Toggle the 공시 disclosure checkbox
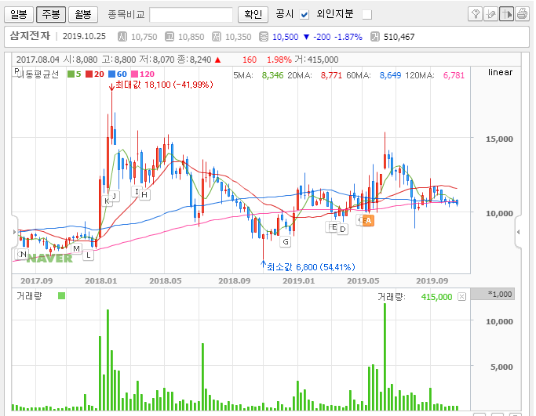This screenshot has height=416, width=536. 304,15
